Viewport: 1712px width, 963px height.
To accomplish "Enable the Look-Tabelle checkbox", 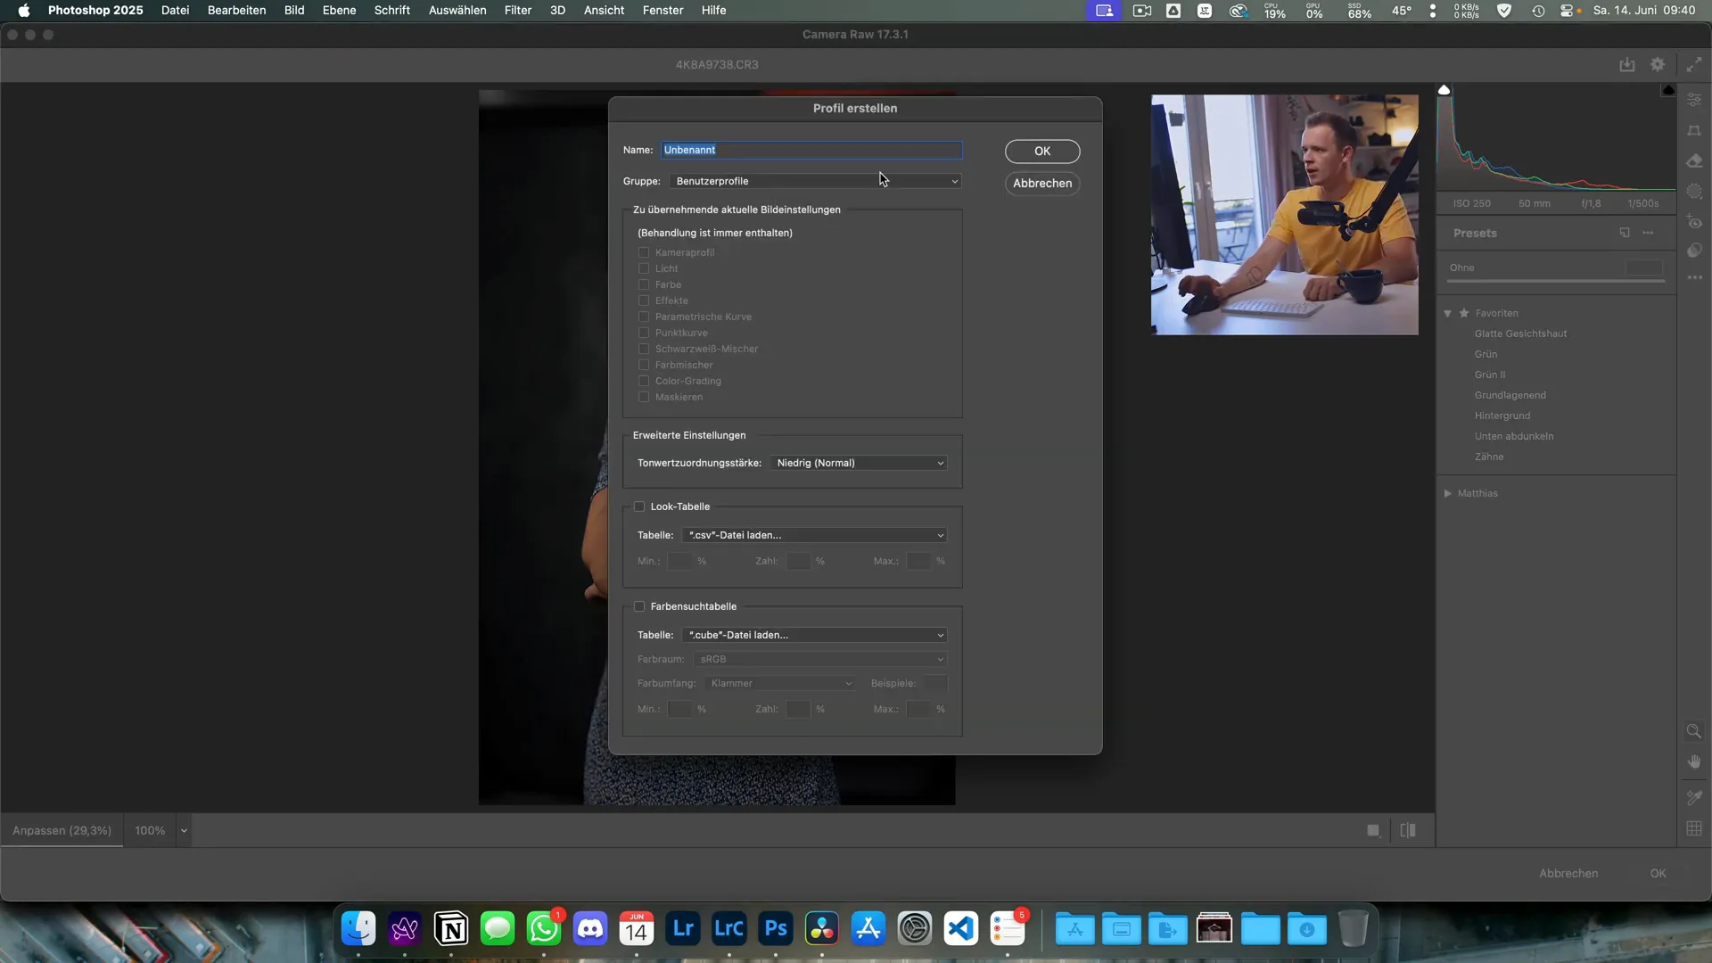I will [x=639, y=506].
